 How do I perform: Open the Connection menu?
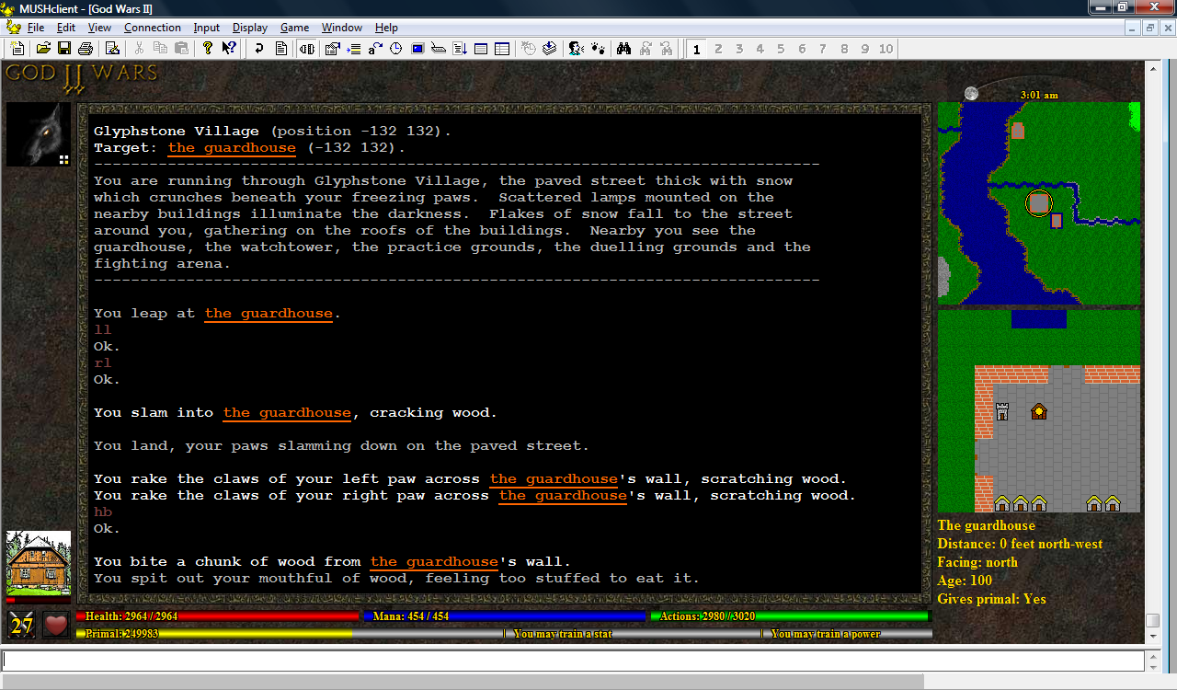click(x=153, y=28)
